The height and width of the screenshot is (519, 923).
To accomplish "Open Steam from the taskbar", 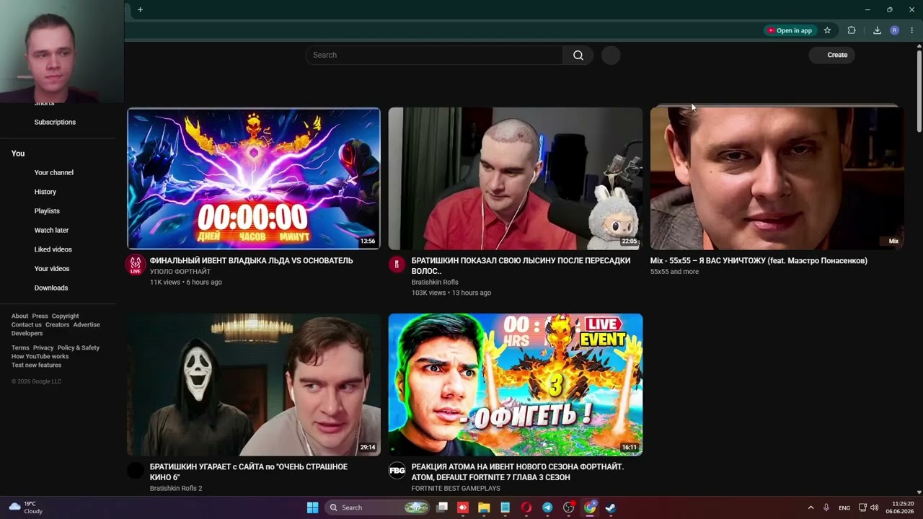I will pos(610,507).
